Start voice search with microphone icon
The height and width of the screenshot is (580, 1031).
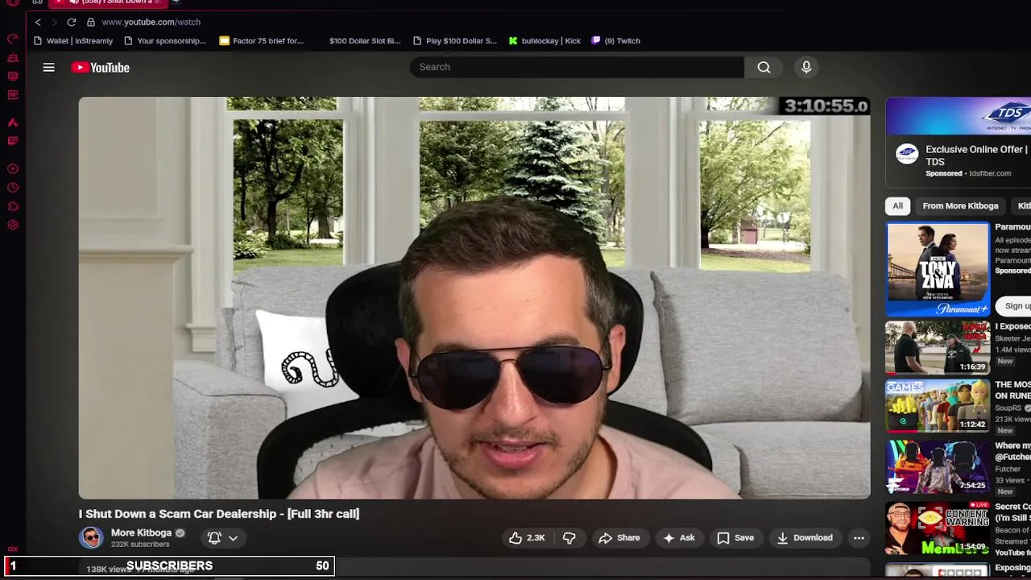(x=806, y=67)
